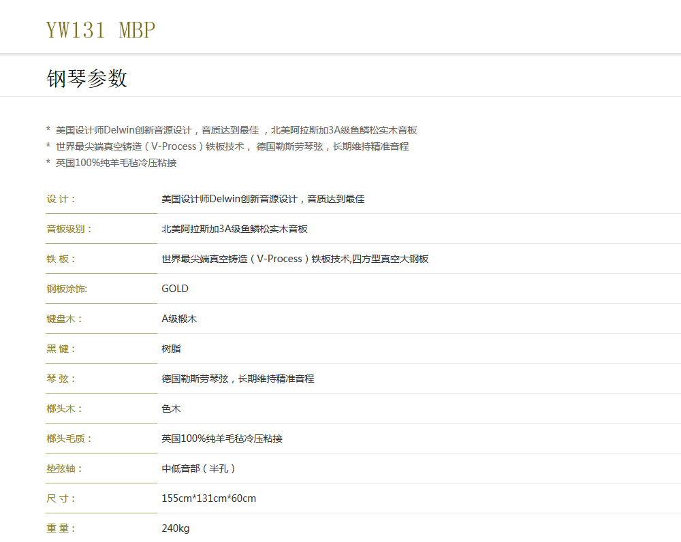681x542 pixels.
Task: Click the bullet line about 德国勒斯劳琴弦
Action: point(227,146)
